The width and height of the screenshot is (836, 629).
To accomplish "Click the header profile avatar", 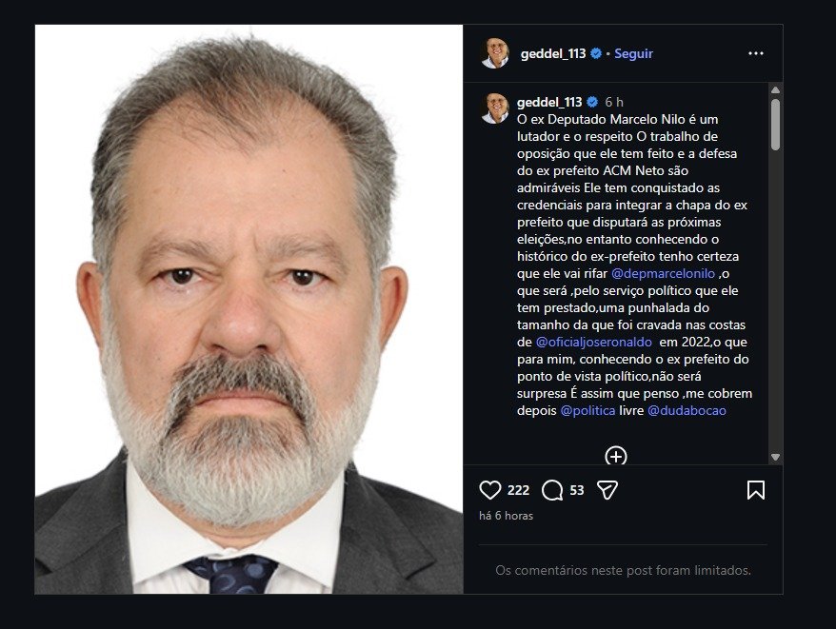I will (495, 53).
